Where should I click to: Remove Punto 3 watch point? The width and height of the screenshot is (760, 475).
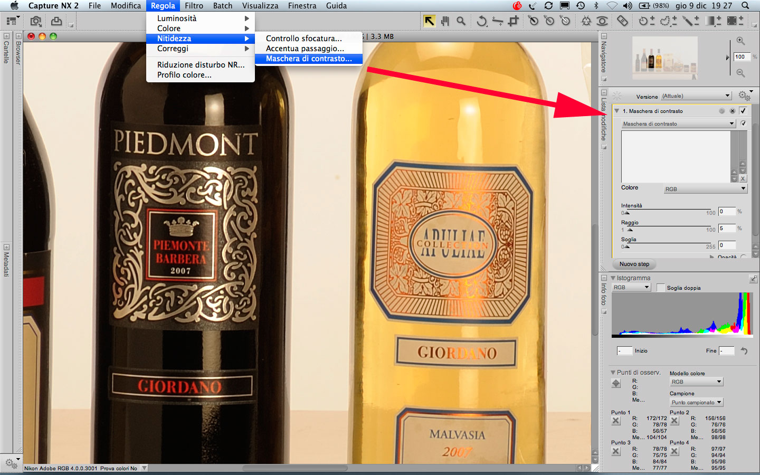(616, 451)
